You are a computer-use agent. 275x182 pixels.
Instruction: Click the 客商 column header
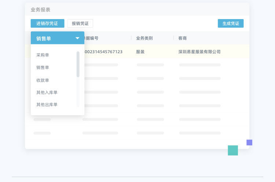click(182, 38)
